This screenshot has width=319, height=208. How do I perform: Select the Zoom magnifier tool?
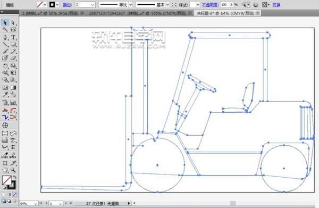coord(13,170)
